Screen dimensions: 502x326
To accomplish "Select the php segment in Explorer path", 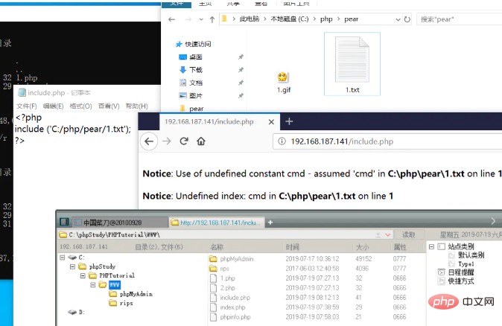I will (x=326, y=19).
